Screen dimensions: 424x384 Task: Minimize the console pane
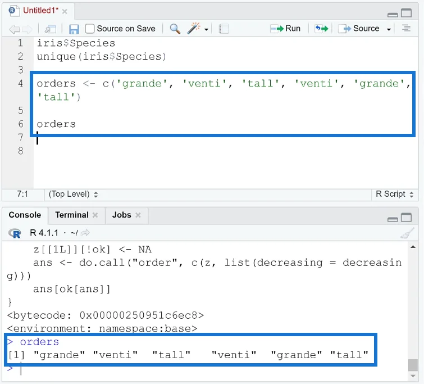393,219
